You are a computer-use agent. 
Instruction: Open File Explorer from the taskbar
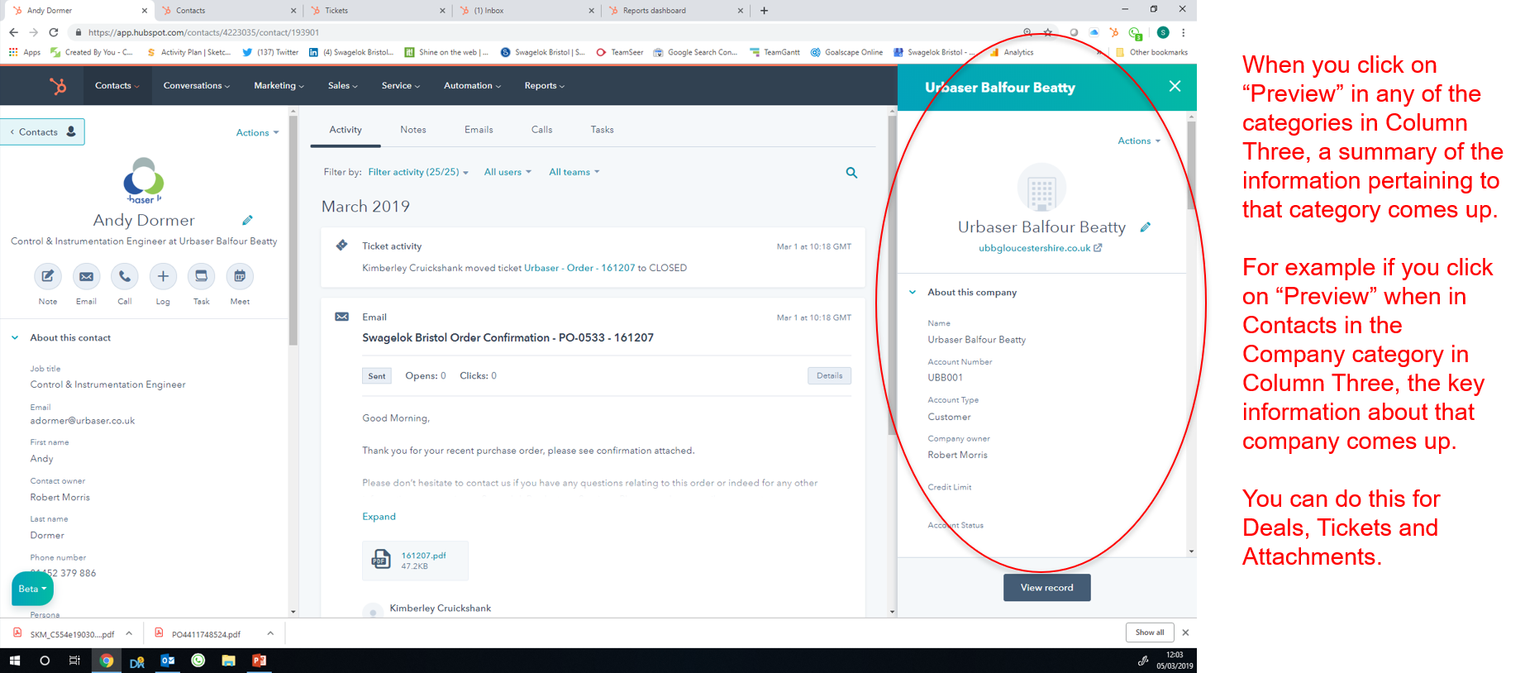[x=229, y=661]
